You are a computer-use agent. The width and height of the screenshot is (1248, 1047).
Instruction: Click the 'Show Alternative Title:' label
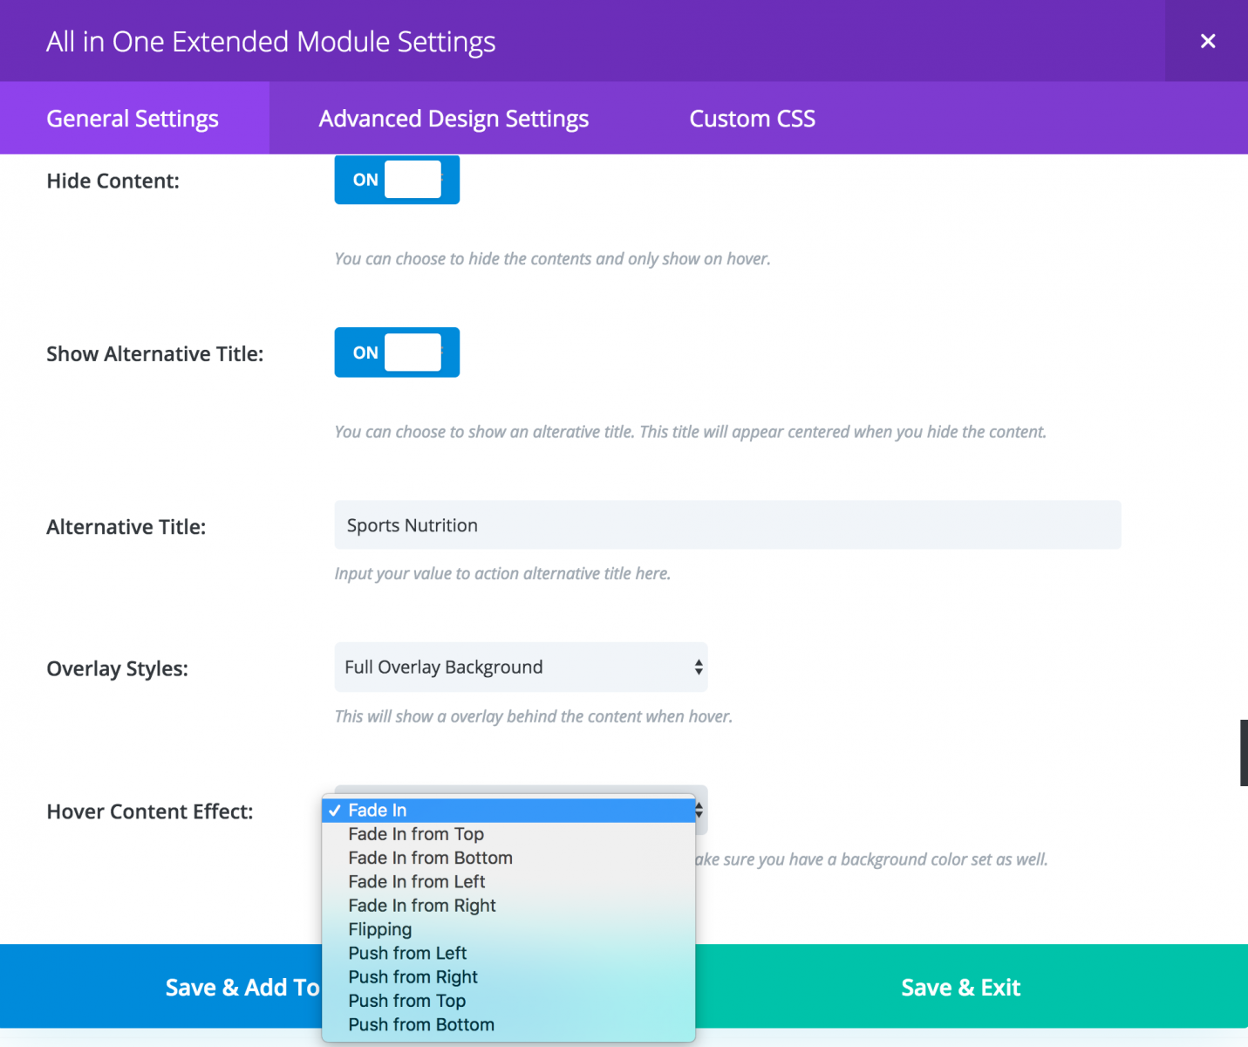[x=154, y=353]
